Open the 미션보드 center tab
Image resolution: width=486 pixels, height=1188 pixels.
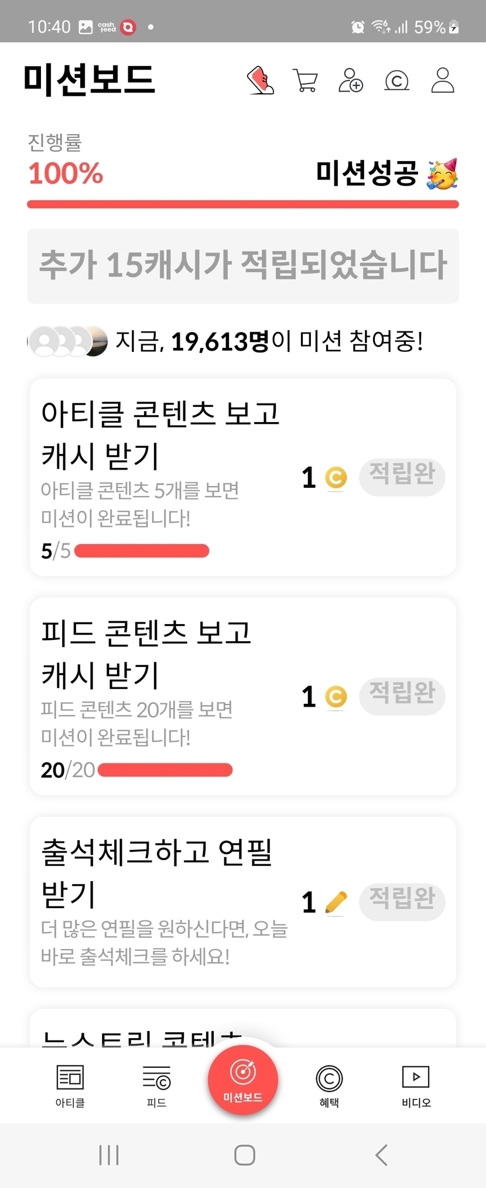(x=243, y=1080)
